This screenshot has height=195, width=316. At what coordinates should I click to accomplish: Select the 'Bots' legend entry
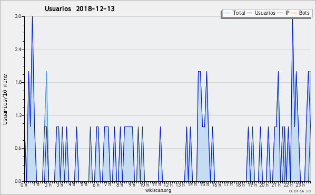(x=300, y=13)
